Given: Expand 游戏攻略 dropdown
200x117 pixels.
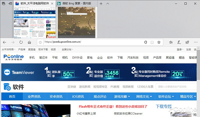Looking at the screenshot, I should click(x=122, y=97).
